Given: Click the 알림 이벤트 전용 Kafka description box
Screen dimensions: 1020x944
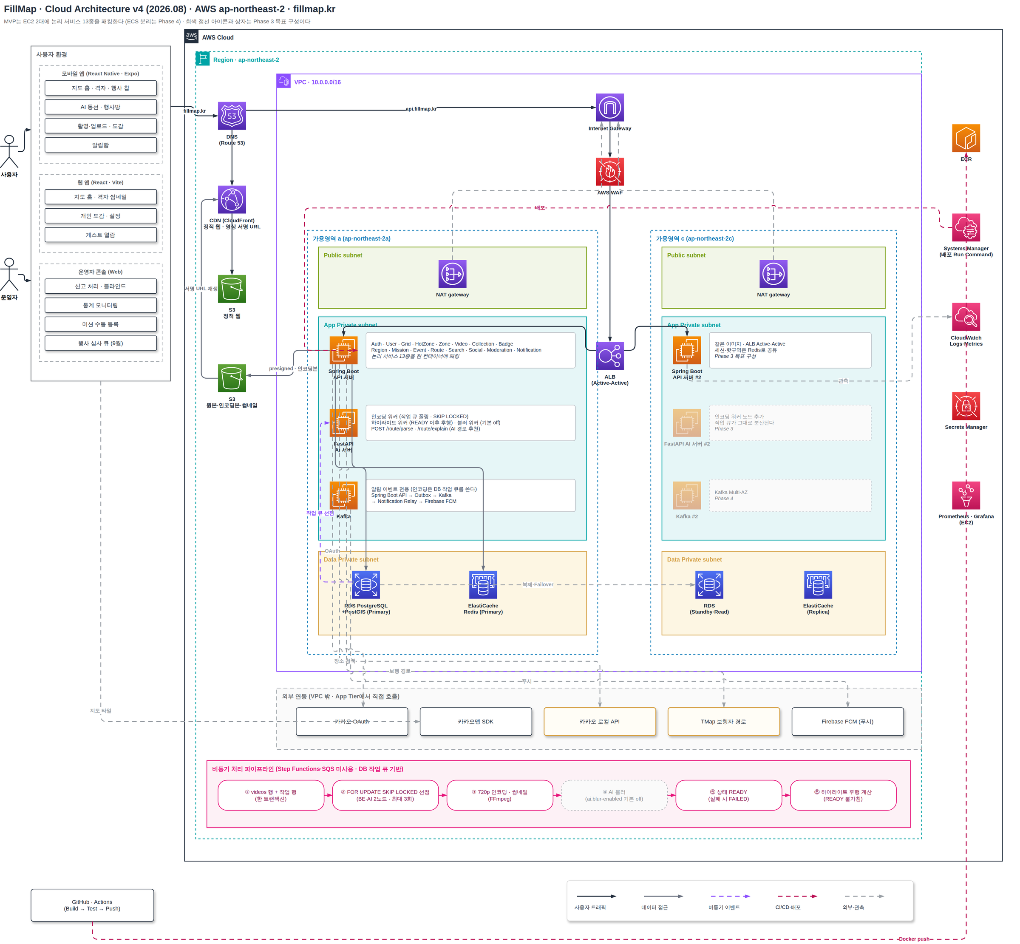Looking at the screenshot, I should (470, 496).
